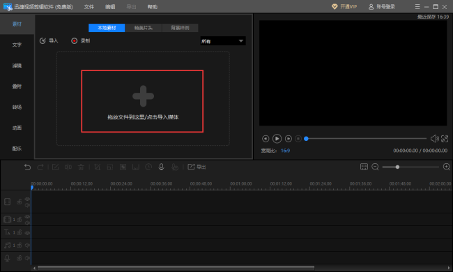Click the timeline export 导出 button

coord(197,167)
